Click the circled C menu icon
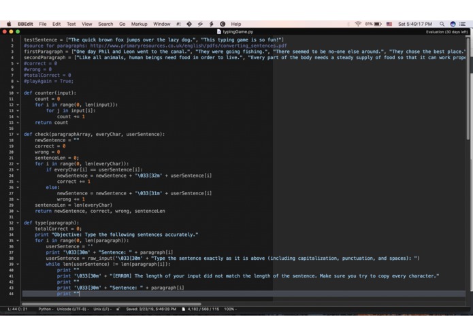473x336 pixels. coord(223,24)
